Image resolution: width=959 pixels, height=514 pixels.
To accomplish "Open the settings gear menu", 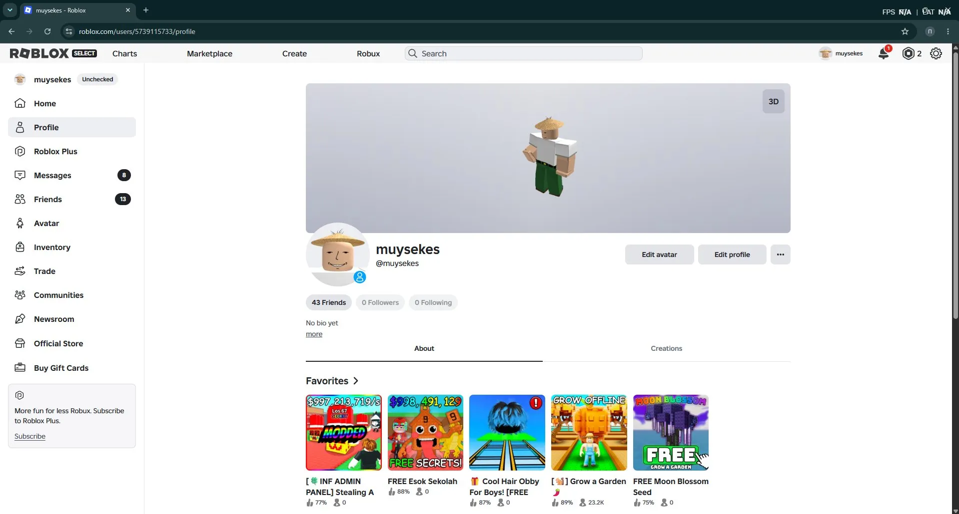I will (x=936, y=53).
